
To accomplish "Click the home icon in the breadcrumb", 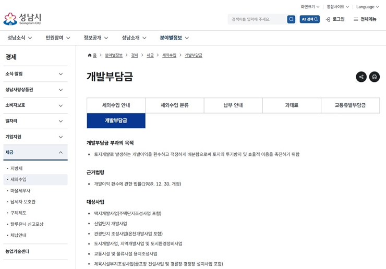I will [90, 55].
